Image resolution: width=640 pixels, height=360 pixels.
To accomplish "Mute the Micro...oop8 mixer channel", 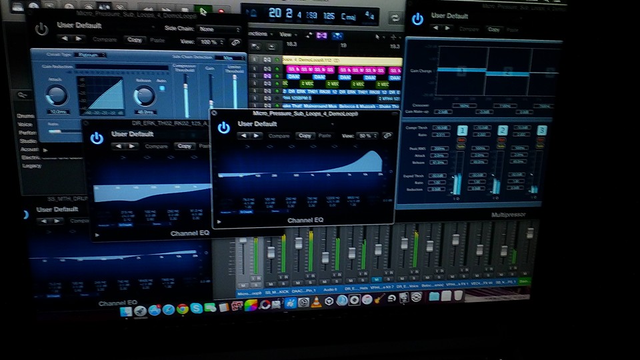I will coord(243,285).
